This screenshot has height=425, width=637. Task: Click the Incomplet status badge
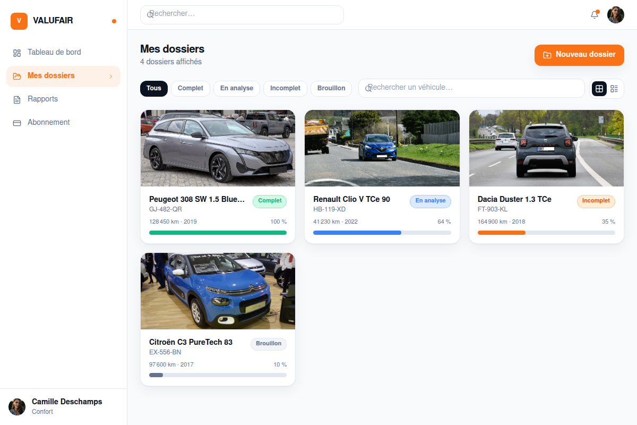596,201
